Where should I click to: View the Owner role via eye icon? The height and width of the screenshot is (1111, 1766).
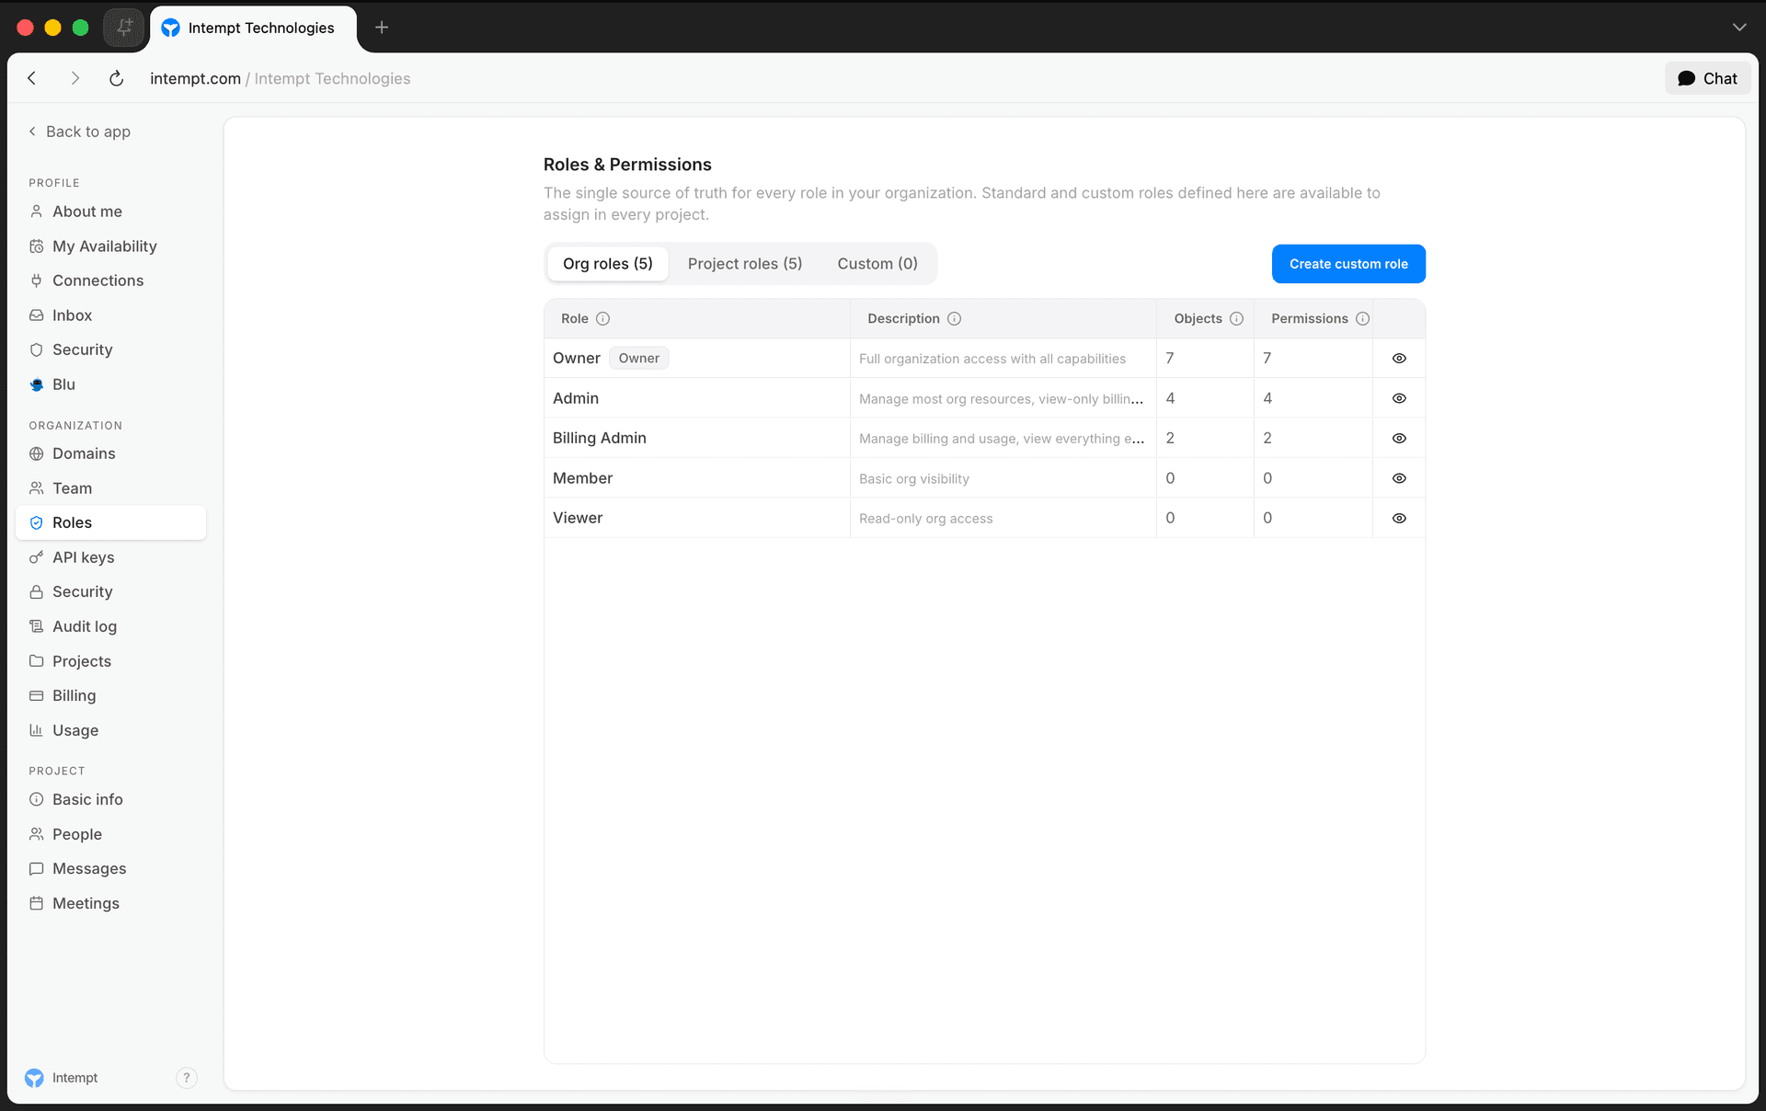[1399, 359]
